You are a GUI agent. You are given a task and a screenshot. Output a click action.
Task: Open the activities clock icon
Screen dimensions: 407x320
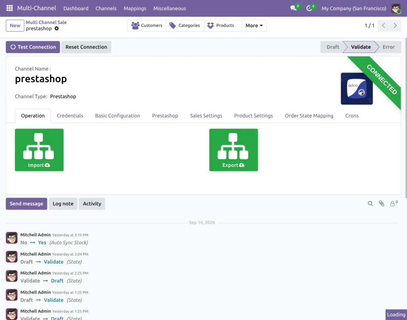pyautogui.click(x=309, y=8)
